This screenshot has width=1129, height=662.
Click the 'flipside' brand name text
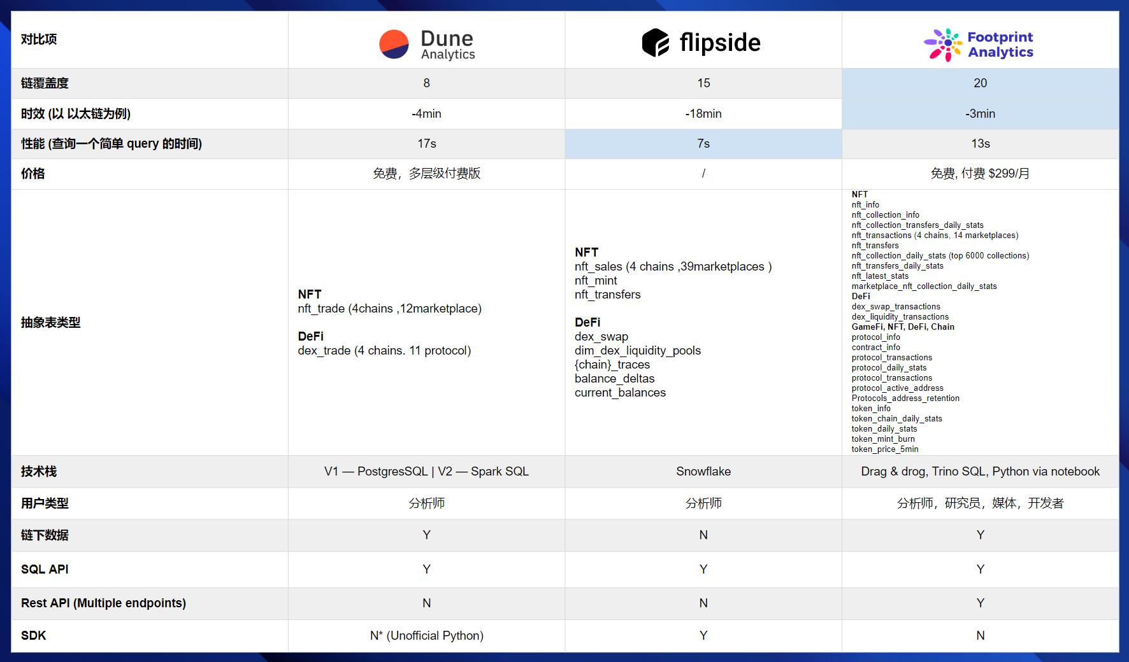click(x=719, y=43)
